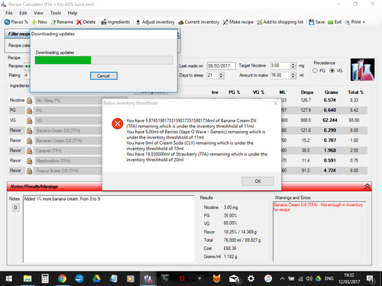This screenshot has width=382, height=286.
Task: Click lock icon beside Peanut Butter DX
Action: pyautogui.click(x=30, y=171)
